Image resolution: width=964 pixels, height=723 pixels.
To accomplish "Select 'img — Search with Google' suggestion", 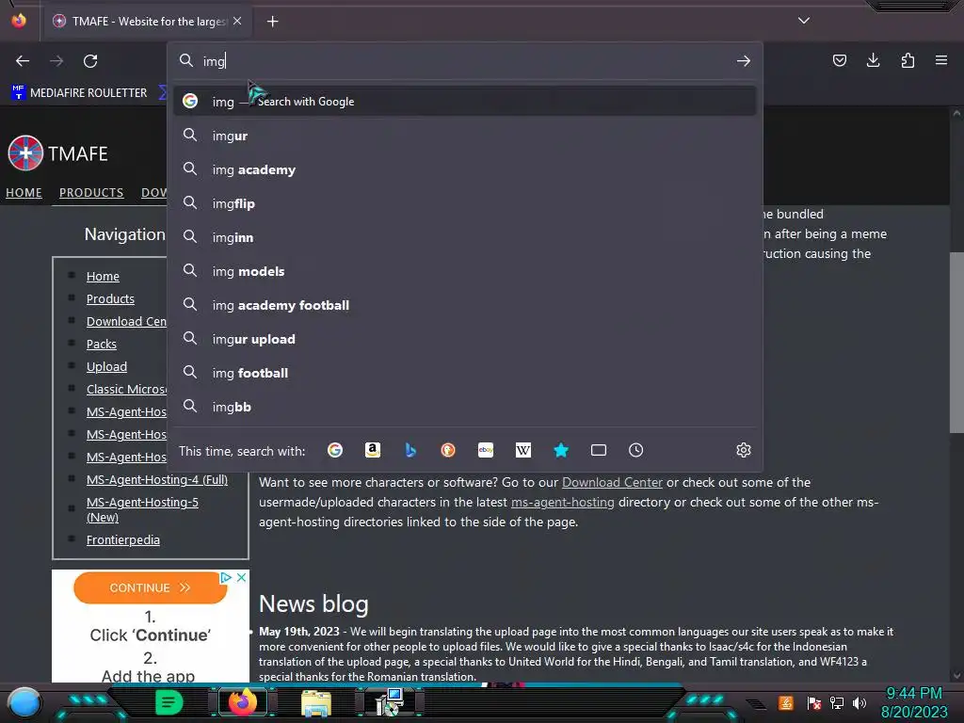I will (465, 102).
